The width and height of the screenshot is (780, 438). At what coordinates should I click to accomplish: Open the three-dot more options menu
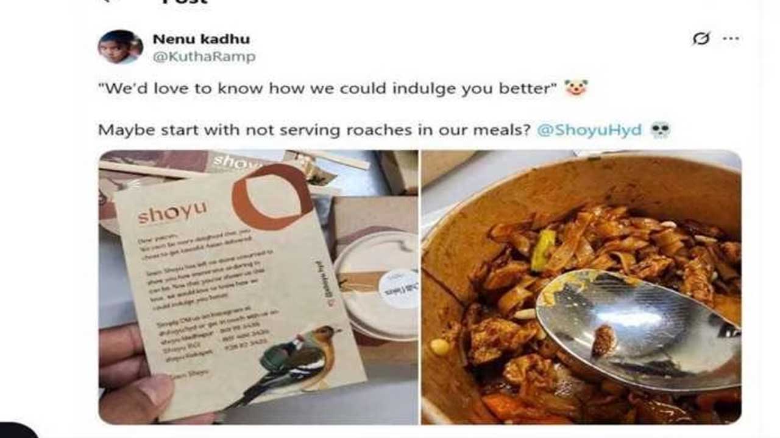tap(731, 39)
